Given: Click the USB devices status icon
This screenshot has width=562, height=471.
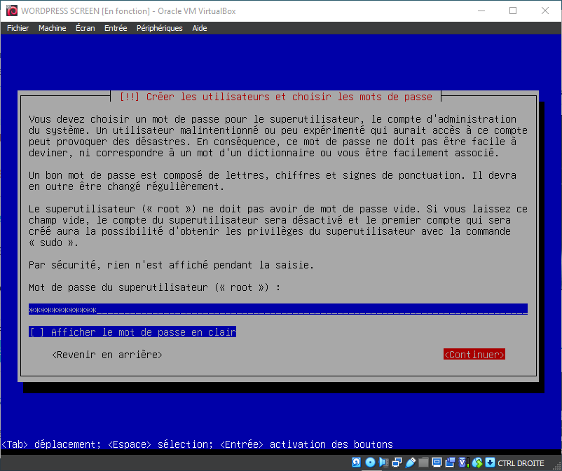Looking at the screenshot, I should [x=411, y=463].
